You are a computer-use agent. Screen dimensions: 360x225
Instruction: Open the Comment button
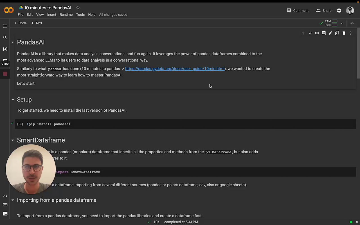[x=298, y=10]
